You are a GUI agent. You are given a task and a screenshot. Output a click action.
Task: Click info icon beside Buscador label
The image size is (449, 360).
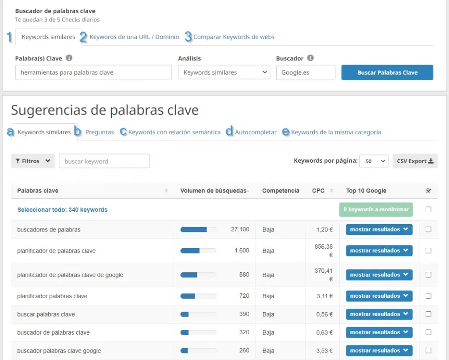(x=310, y=58)
